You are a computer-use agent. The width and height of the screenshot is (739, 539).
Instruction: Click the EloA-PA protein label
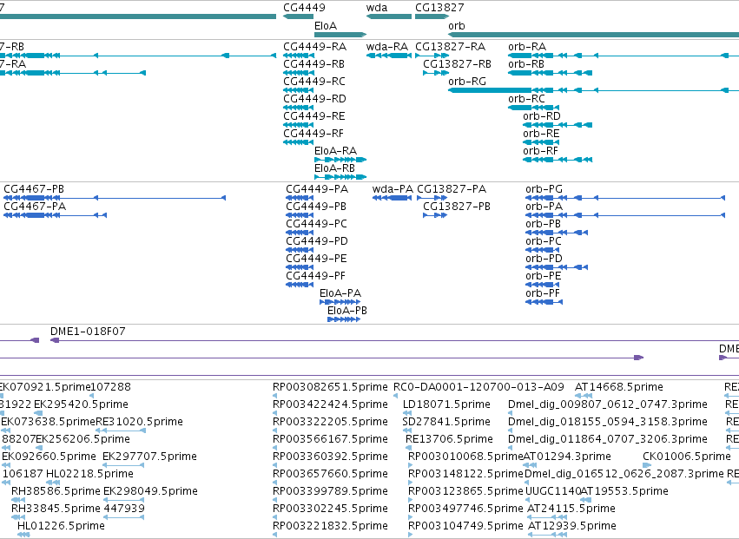tap(340, 293)
